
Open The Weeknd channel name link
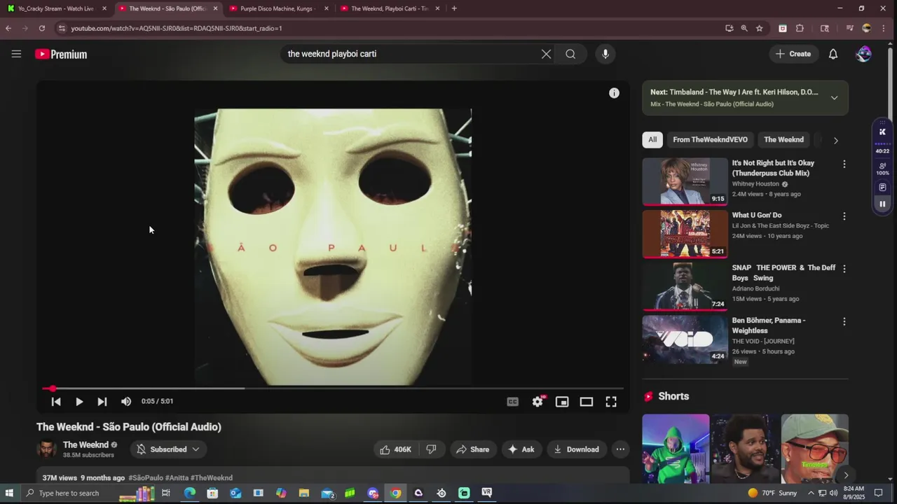[85, 444]
